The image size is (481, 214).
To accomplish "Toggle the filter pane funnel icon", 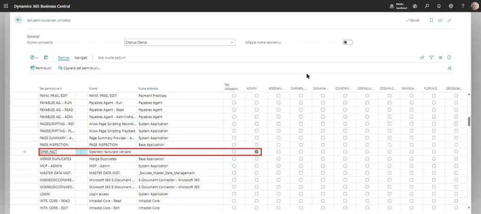I will click(x=431, y=57).
